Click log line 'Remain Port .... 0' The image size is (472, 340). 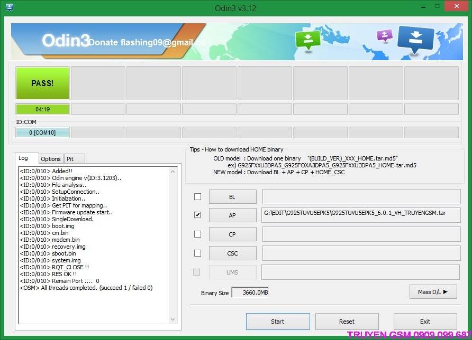click(60, 281)
